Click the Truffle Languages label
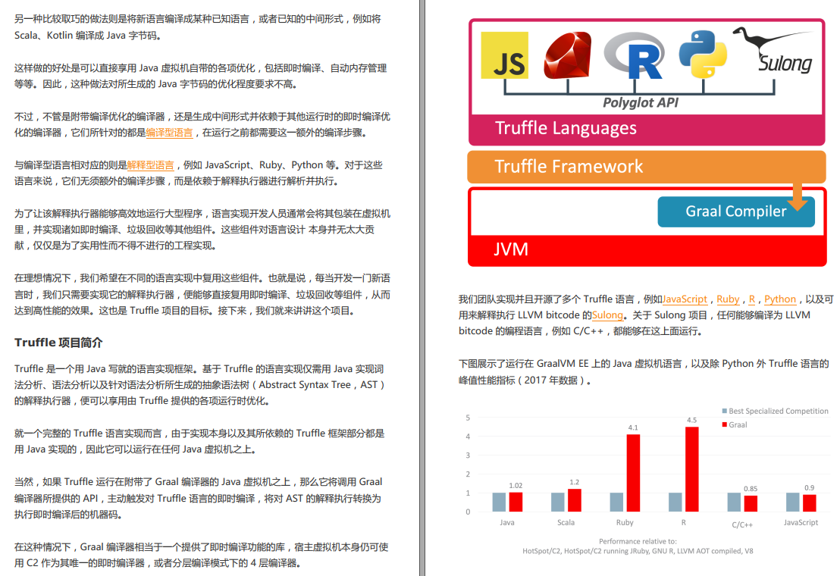 tap(566, 129)
